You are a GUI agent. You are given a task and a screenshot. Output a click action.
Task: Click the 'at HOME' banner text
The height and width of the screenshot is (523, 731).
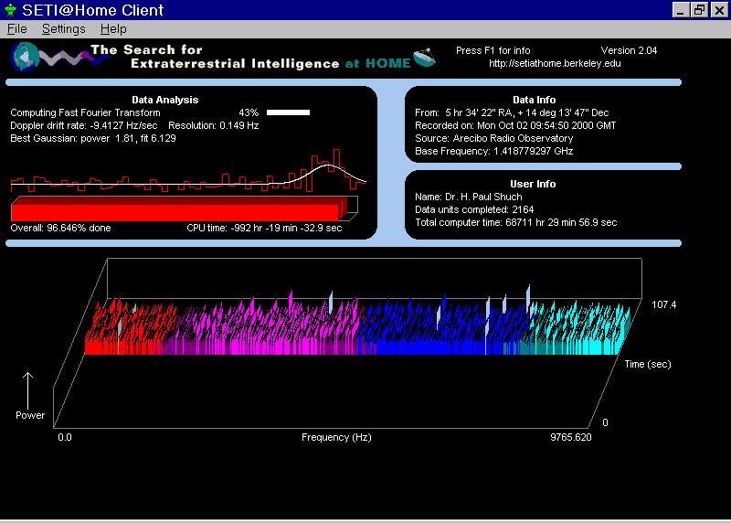378,63
